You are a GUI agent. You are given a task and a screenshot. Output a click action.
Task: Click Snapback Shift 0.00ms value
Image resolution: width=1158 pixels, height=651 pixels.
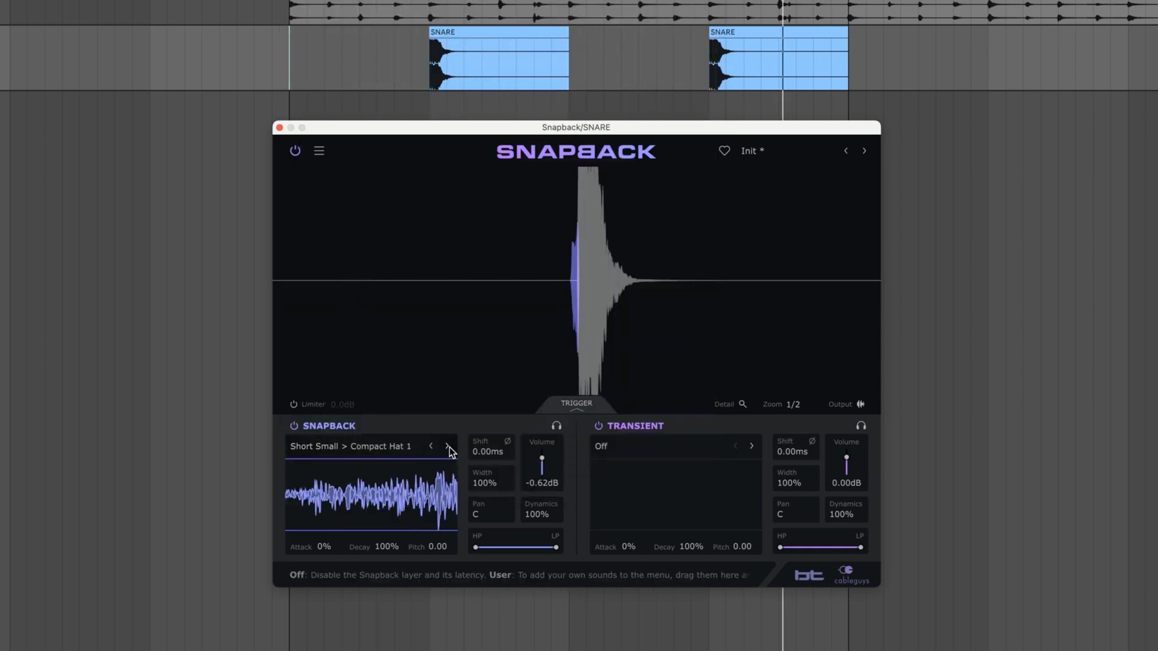487,451
